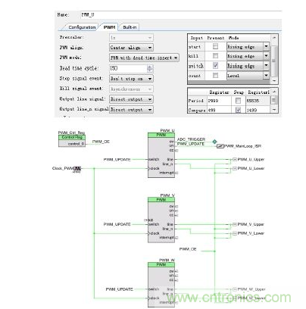Image resolution: width=306 pixels, height=309 pixels.
Task: Expand the PWM mode dropdown
Action: pyautogui.click(x=144, y=58)
